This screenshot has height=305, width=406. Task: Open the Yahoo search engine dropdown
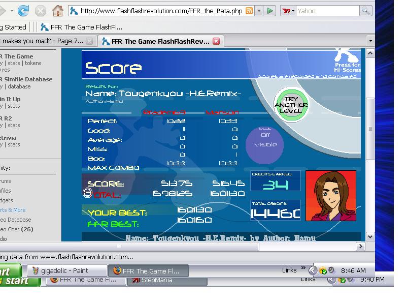(x=289, y=11)
